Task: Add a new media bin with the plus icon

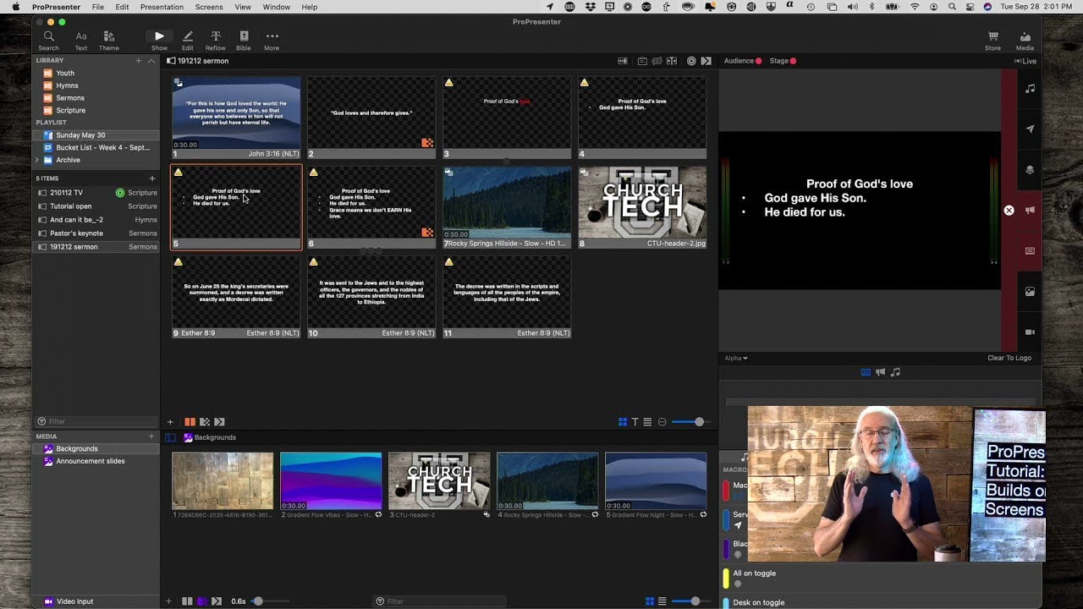Action: [x=152, y=436]
